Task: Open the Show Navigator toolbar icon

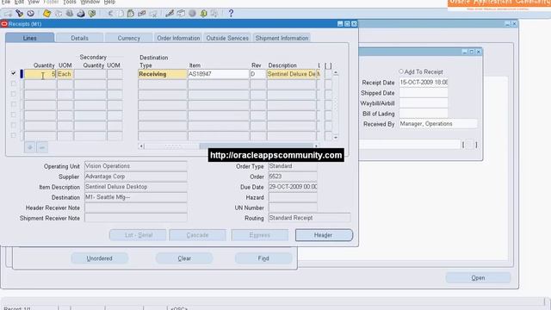Action: (x=31, y=14)
